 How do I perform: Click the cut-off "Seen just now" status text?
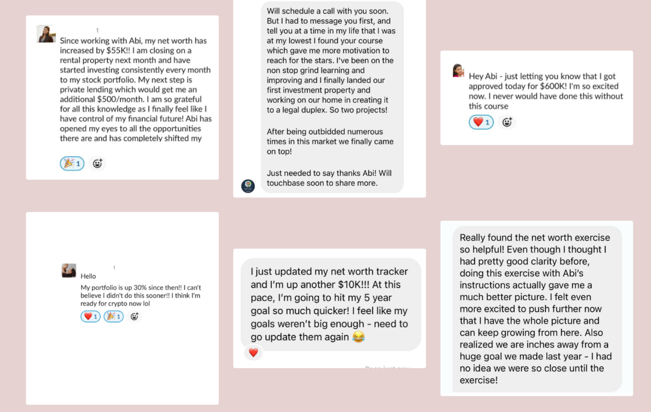pyautogui.click(x=388, y=367)
